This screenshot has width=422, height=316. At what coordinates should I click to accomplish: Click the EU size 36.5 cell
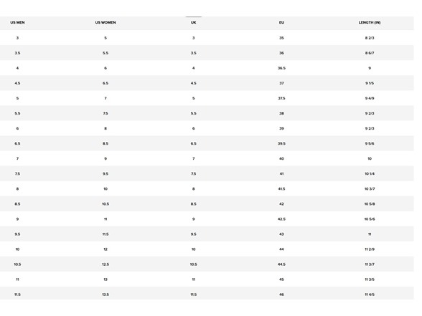(x=281, y=68)
